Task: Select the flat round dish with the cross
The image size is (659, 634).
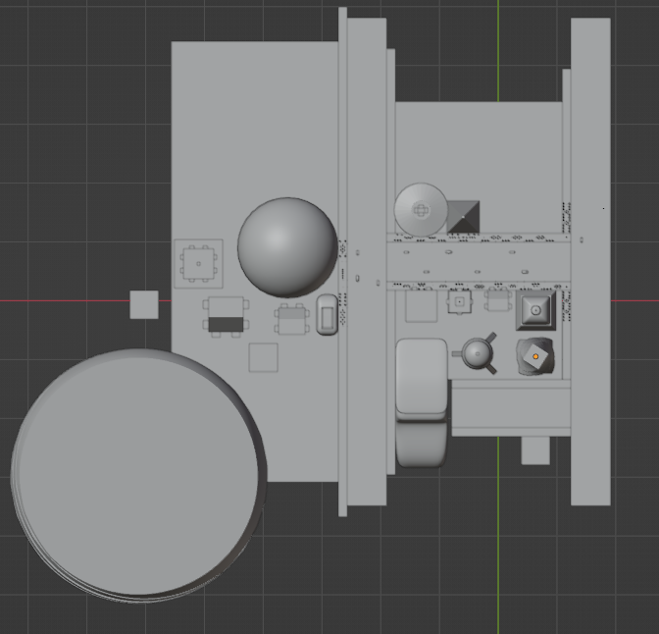Action: (x=421, y=209)
